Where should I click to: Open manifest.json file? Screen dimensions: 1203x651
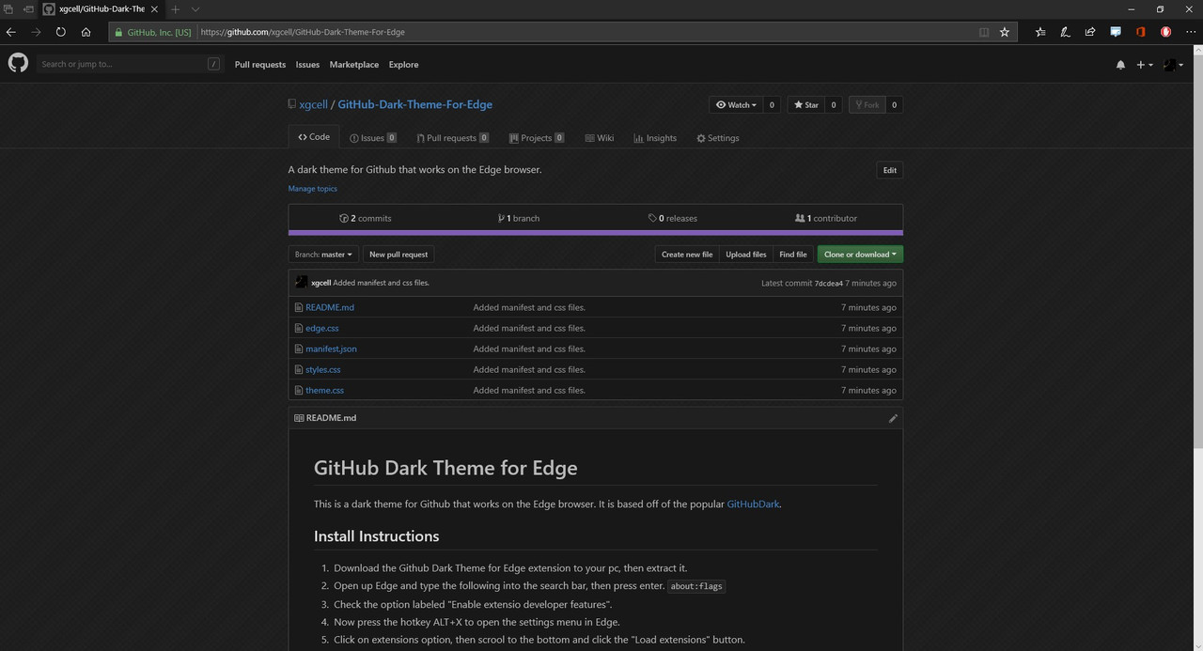click(x=331, y=349)
